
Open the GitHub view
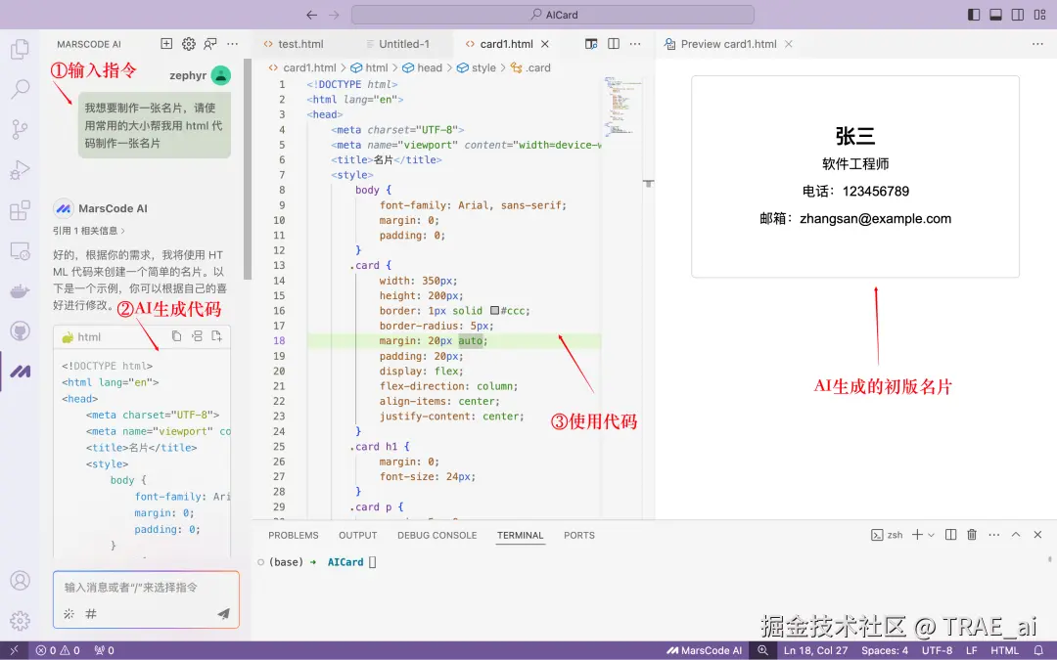click(x=21, y=330)
